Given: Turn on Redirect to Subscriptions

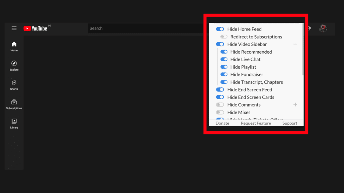Looking at the screenshot, I should tap(223, 37).
